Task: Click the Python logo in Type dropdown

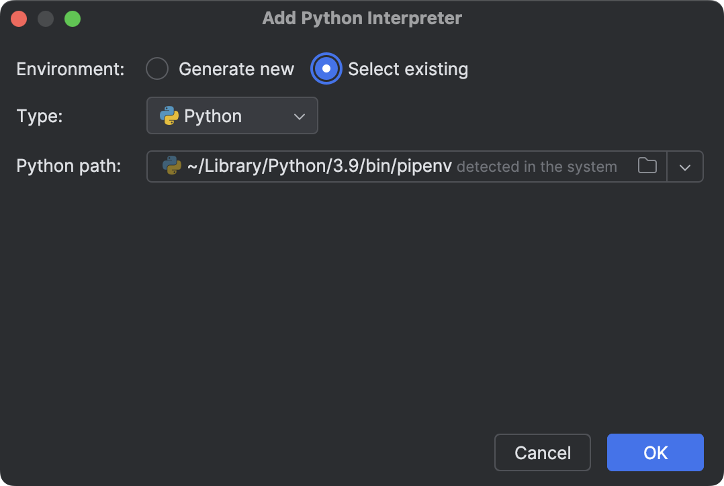Action: tap(169, 115)
